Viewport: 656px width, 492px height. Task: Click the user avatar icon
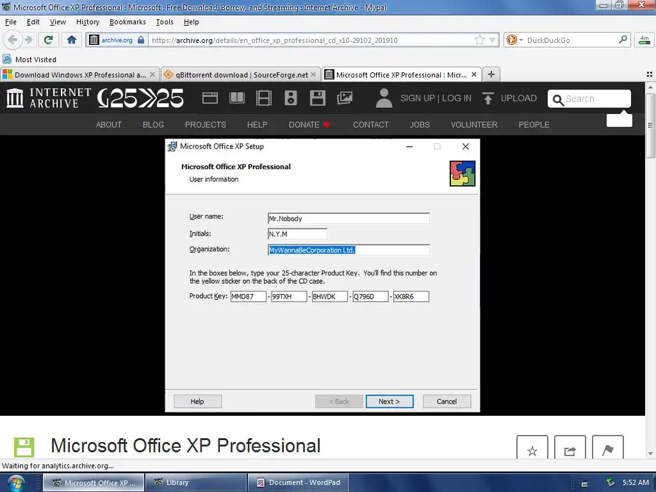[x=384, y=98]
